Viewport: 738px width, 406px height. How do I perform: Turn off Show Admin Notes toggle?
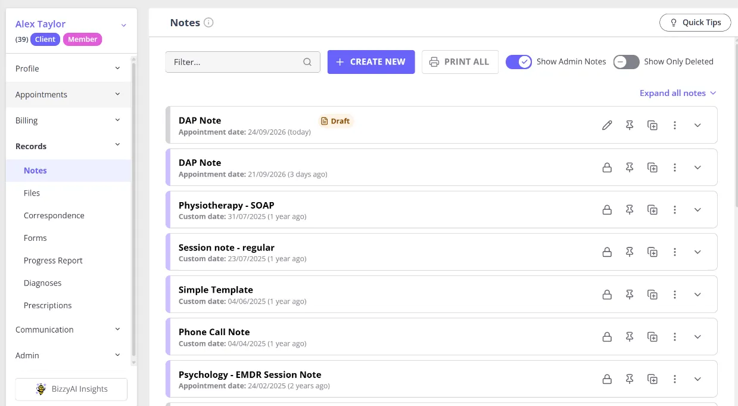(x=519, y=61)
